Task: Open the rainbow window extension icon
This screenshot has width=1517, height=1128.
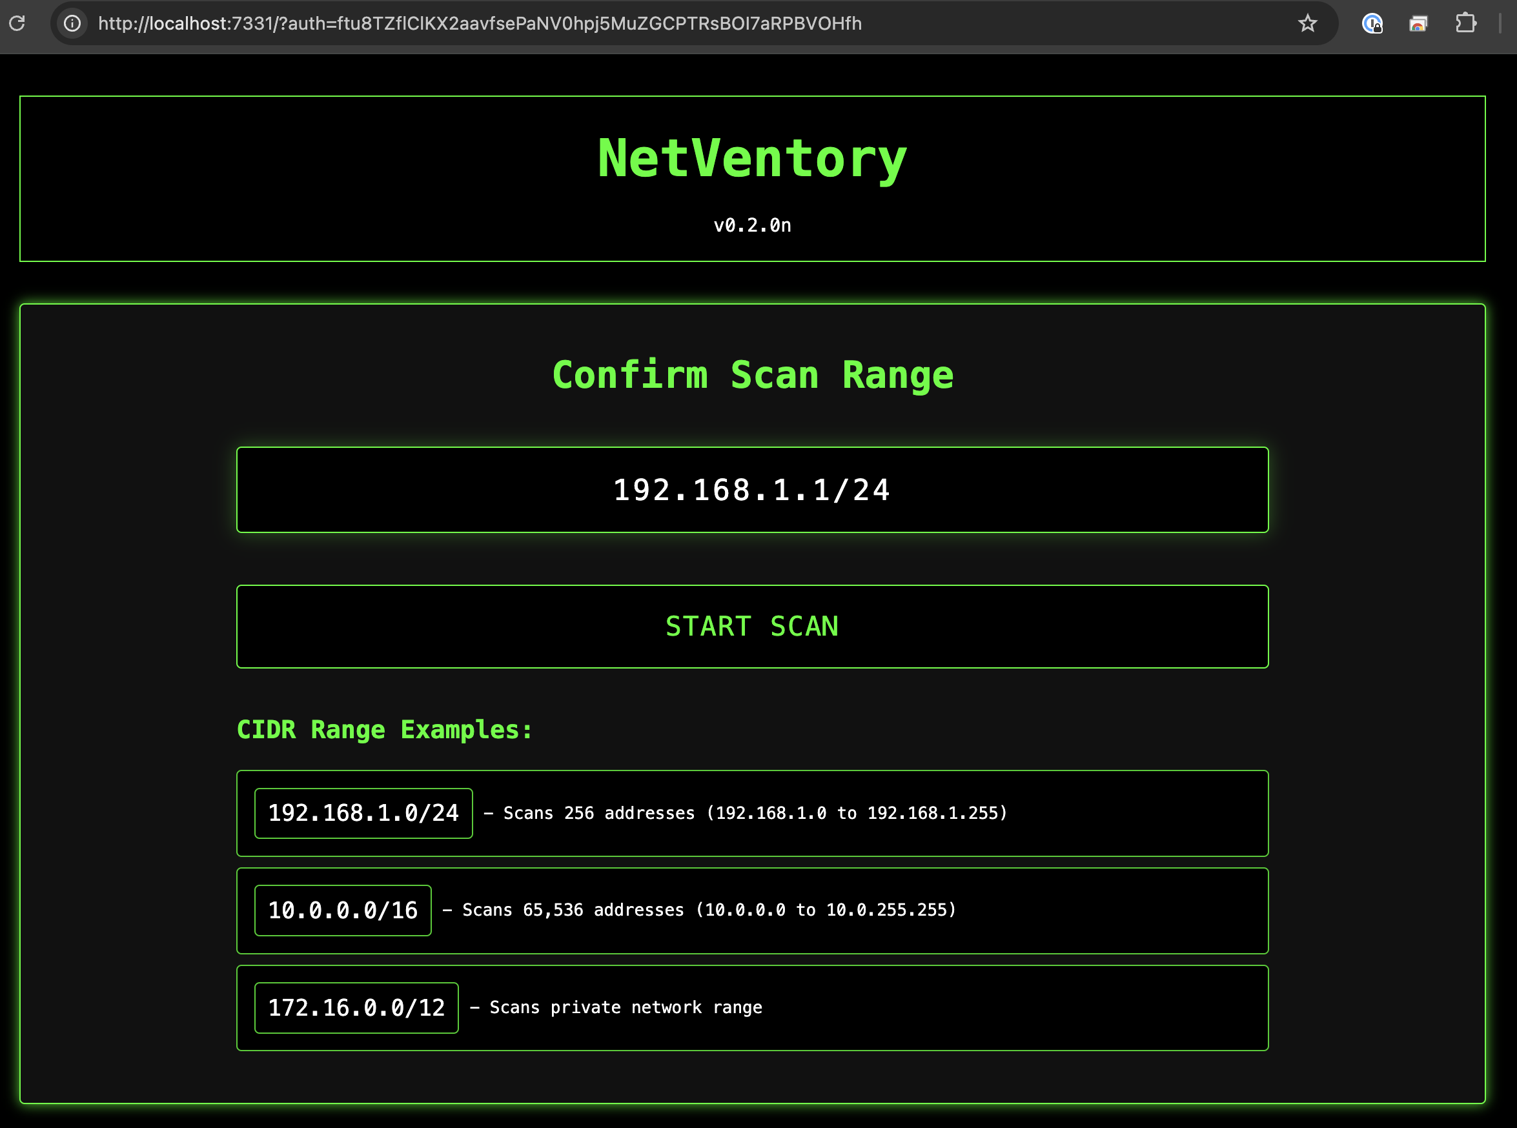Action: tap(1419, 23)
